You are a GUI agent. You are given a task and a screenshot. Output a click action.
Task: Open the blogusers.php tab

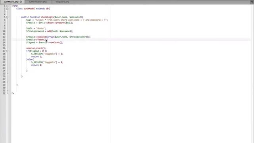click(x=63, y=2)
